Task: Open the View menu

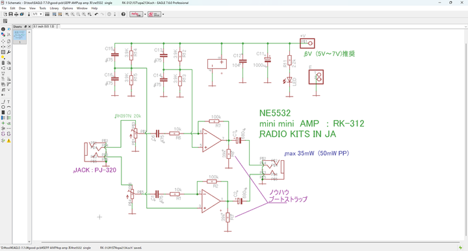Action: 32,8
